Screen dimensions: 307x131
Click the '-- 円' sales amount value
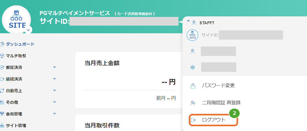(169, 82)
